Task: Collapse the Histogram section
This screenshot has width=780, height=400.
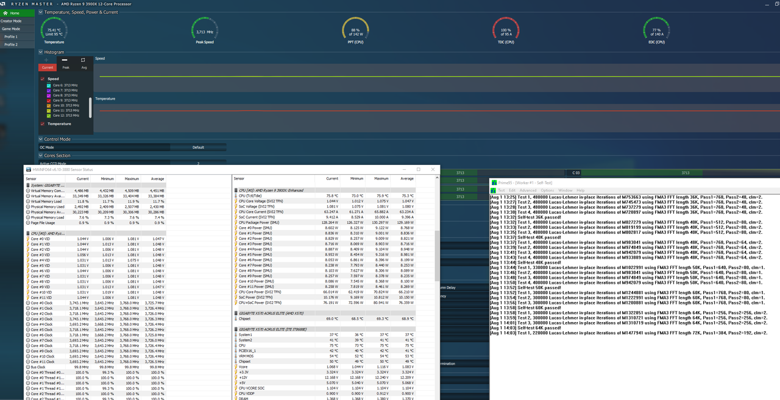Action: point(41,52)
